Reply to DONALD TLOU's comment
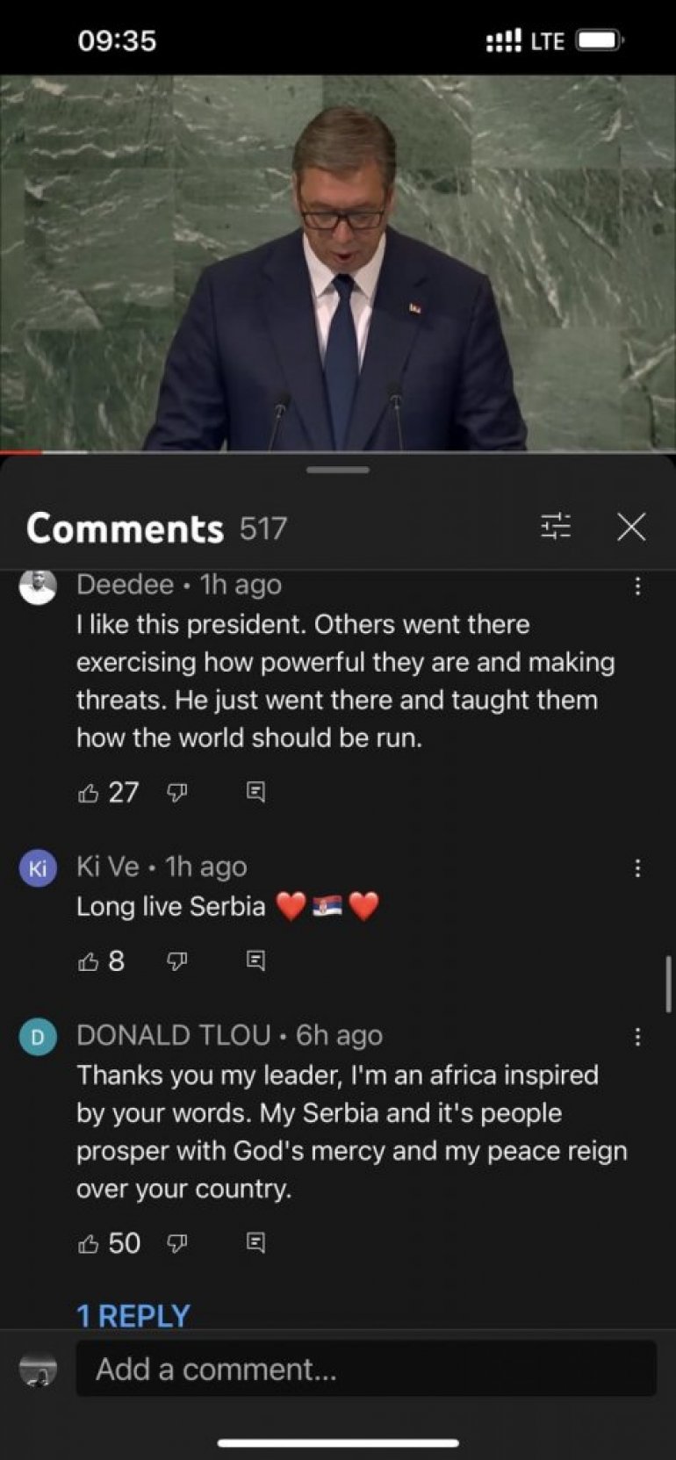This screenshot has height=1460, width=676. coord(255,1243)
